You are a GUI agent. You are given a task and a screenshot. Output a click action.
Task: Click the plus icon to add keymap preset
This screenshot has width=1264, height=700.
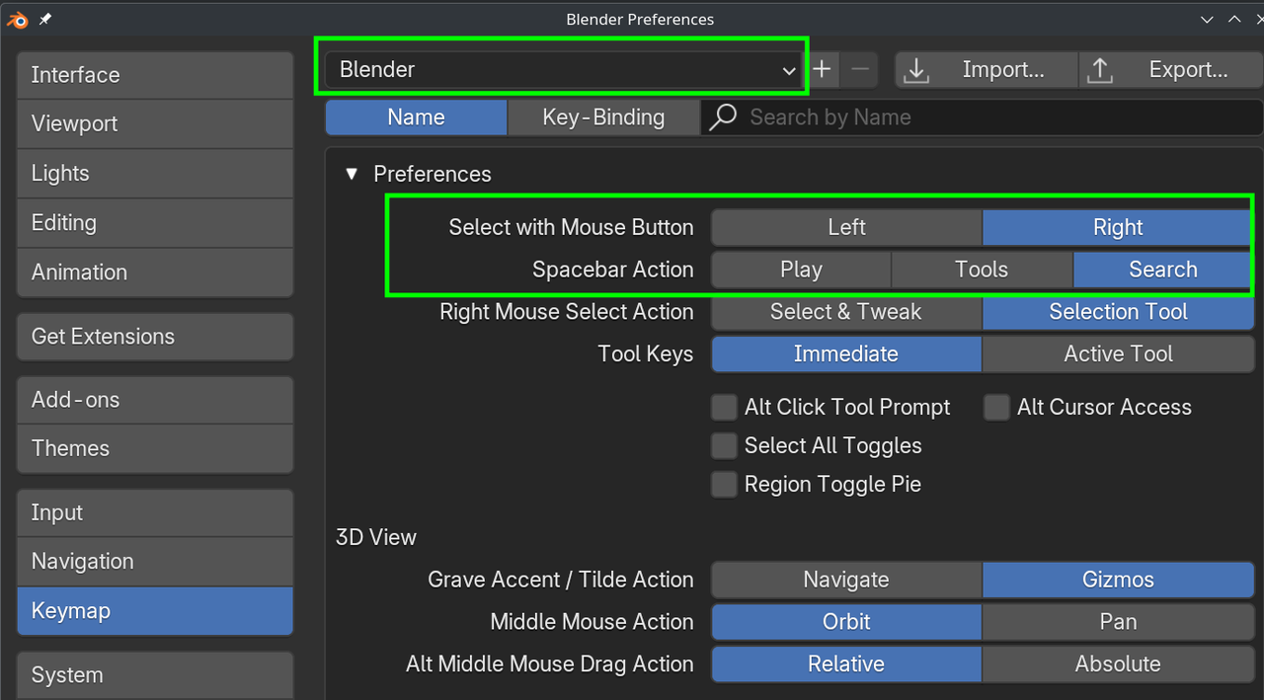coord(823,69)
